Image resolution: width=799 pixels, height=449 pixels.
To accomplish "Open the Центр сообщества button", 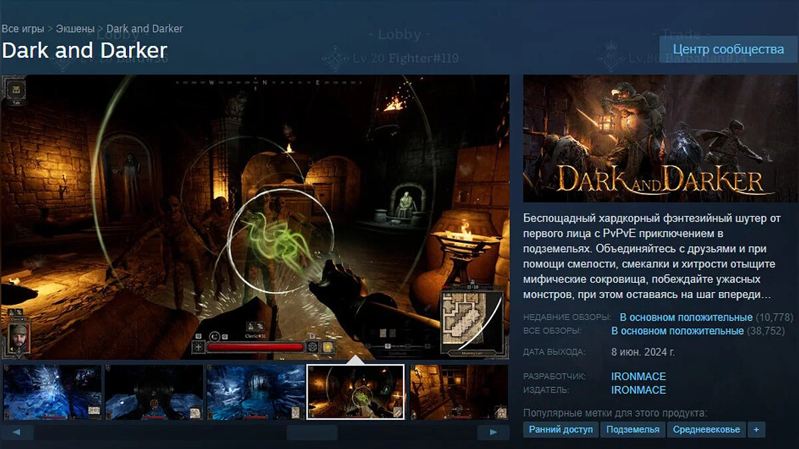I will coord(728,49).
